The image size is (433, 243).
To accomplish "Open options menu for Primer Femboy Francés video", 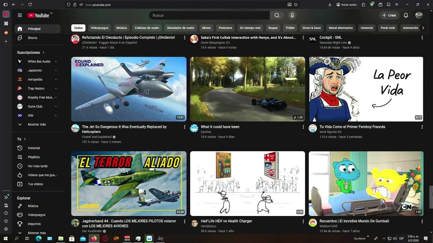I will pyautogui.click(x=422, y=127).
